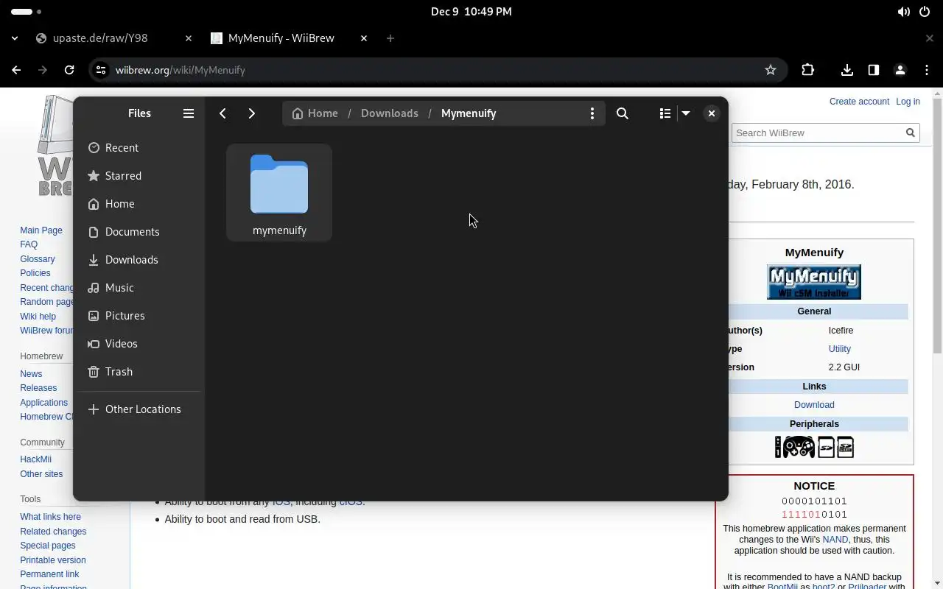Toggle list view in Files
943x589 pixels.
coord(665,113)
